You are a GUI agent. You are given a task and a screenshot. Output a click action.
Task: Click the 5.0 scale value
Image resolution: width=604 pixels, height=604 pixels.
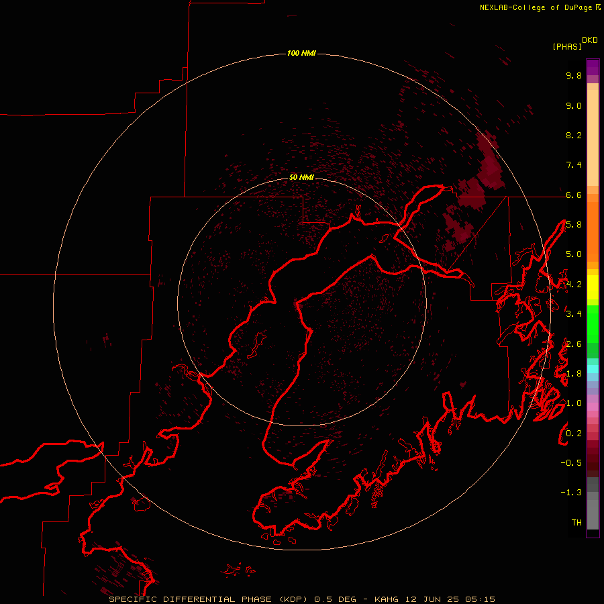point(574,254)
